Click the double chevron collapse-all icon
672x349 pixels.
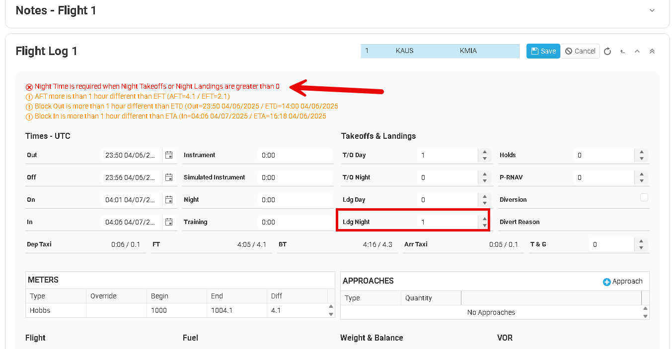pyautogui.click(x=652, y=51)
